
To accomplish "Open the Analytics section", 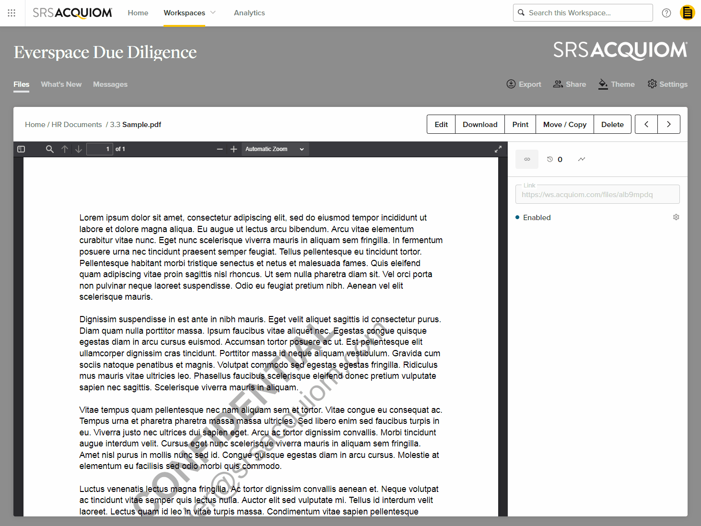I will point(249,13).
